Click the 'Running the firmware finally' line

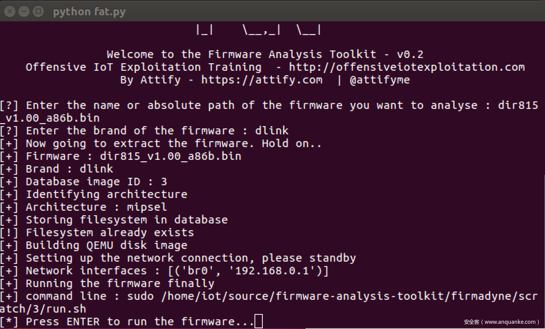[x=120, y=283]
